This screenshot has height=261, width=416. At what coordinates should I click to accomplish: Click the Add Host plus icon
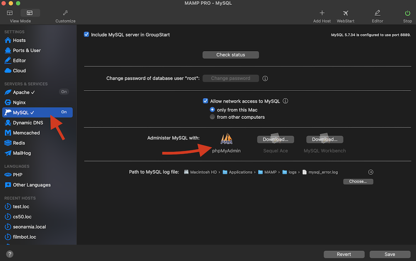pos(322,13)
